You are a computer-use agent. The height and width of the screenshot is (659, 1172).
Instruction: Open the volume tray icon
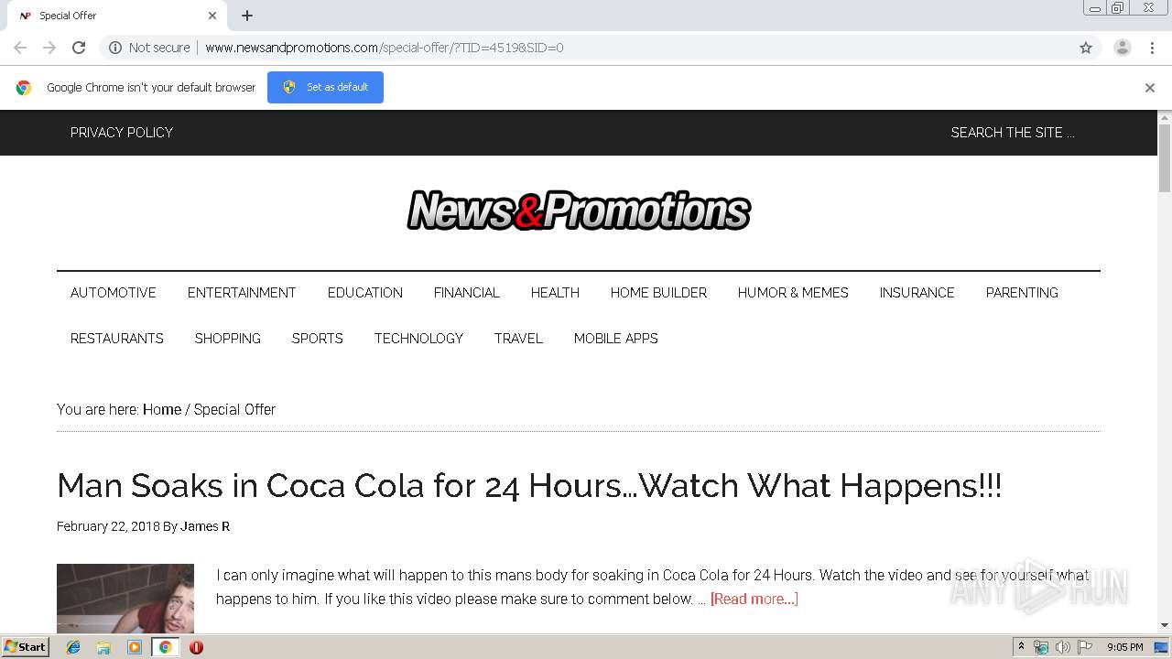pyautogui.click(x=1063, y=647)
